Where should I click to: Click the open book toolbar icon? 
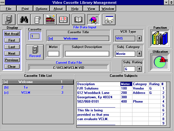tap(78, 19)
